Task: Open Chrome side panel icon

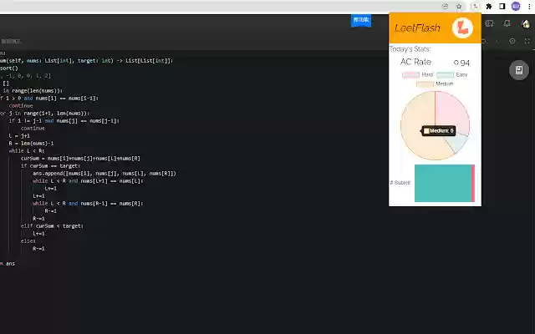Action: (502, 6)
